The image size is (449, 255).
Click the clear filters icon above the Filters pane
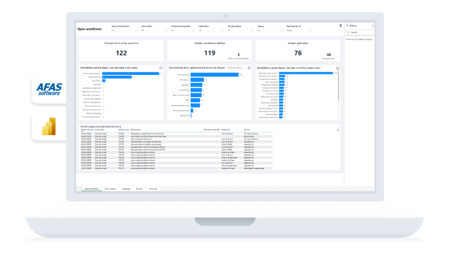point(340,25)
